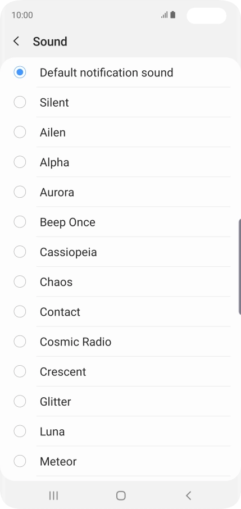
Task: Select the Contact sound label
Action: point(60,312)
